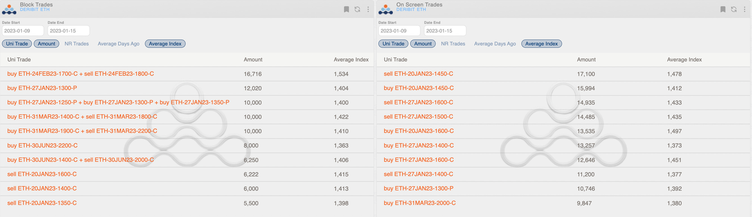Screen dimensions: 752x217
Task: Sort Block Trades by Amount header
Action: [253, 60]
